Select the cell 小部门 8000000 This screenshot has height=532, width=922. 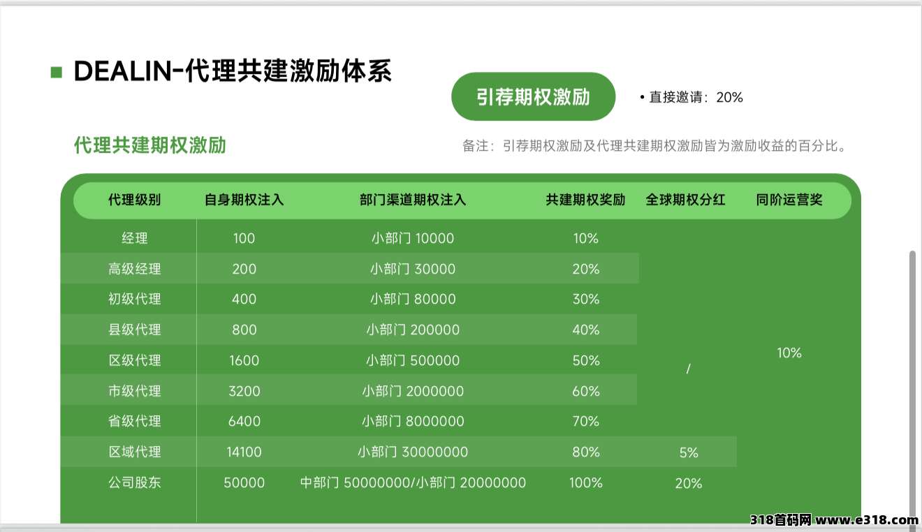pos(413,421)
